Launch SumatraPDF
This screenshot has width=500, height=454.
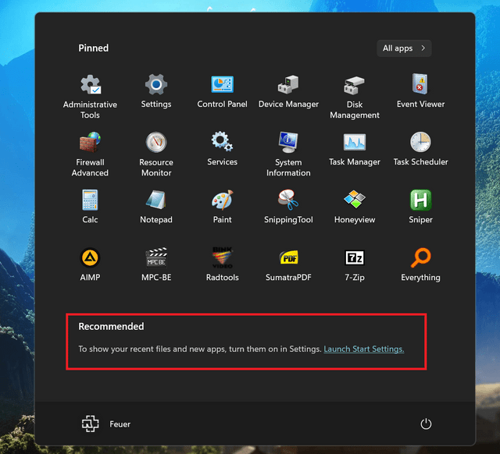point(288,264)
